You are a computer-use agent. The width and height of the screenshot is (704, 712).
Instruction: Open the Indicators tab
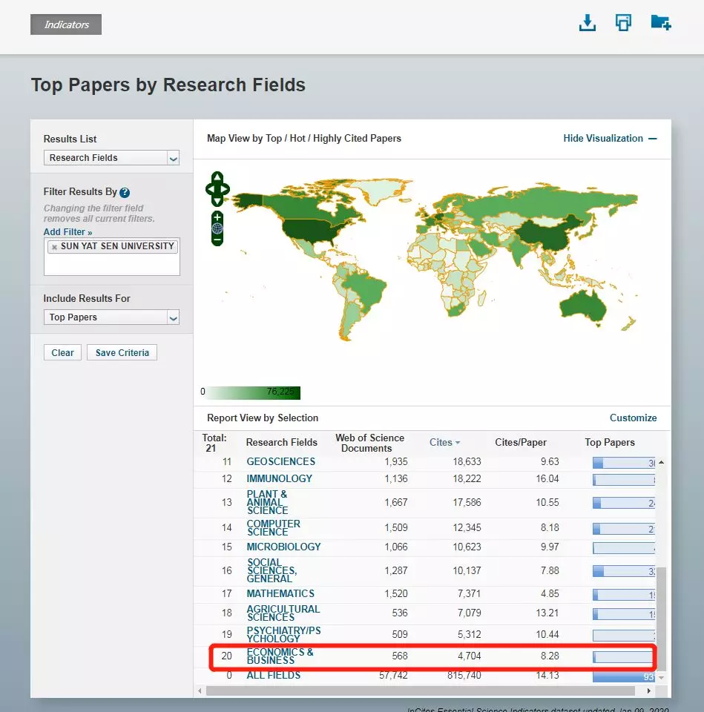tap(66, 24)
